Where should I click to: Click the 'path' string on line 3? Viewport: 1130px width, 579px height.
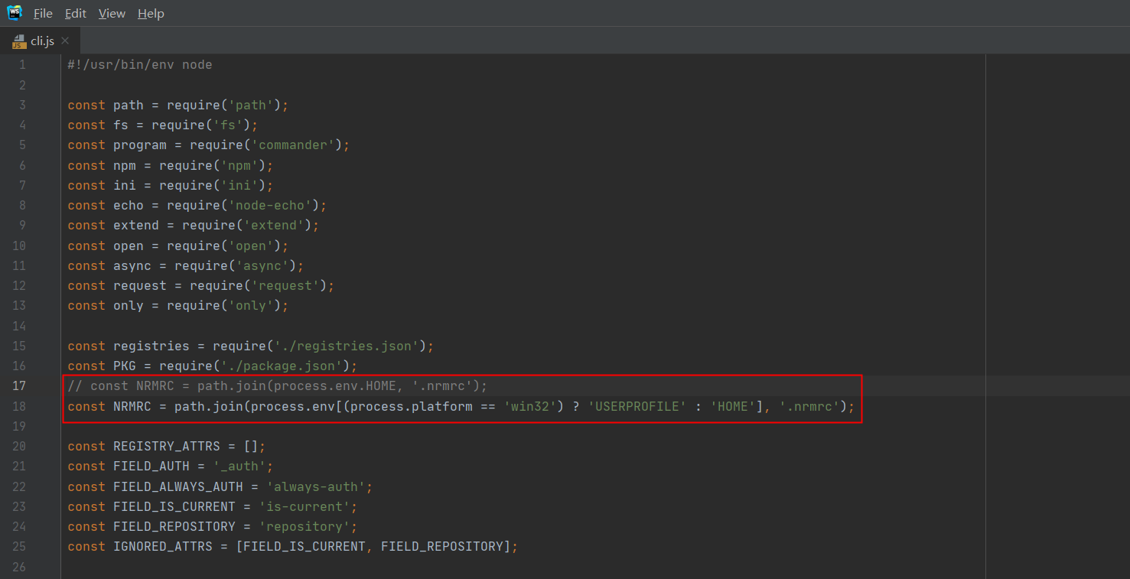click(x=251, y=105)
